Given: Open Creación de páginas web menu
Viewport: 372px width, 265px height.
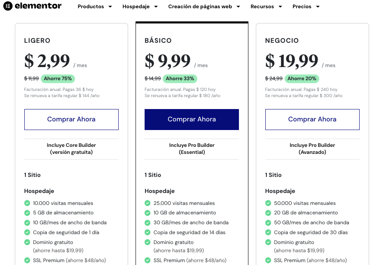Looking at the screenshot, I should (x=200, y=7).
